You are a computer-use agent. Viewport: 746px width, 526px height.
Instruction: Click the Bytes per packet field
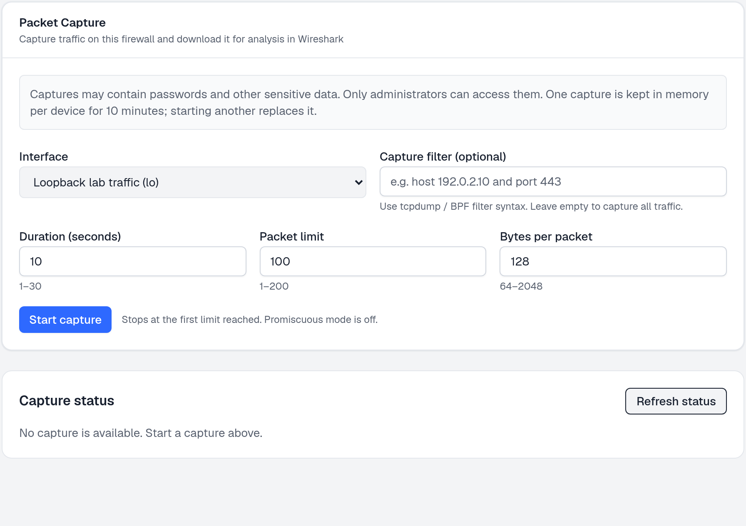[x=613, y=261]
